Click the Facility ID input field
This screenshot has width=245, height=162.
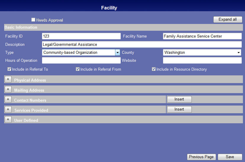81,36
